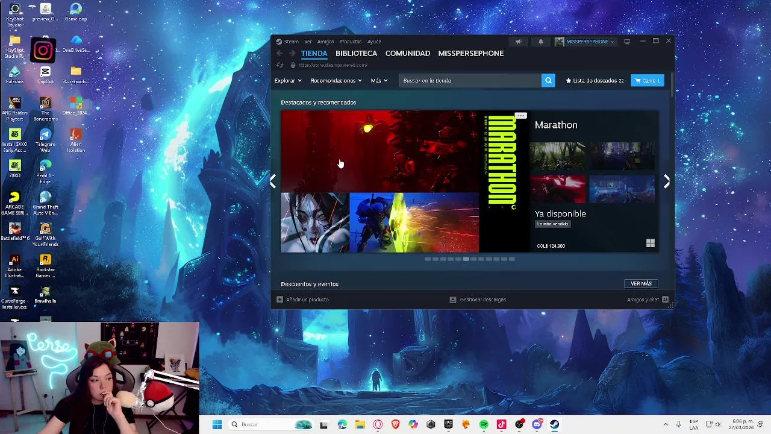Open Epic Games launcher from the taskbar

coord(448,424)
